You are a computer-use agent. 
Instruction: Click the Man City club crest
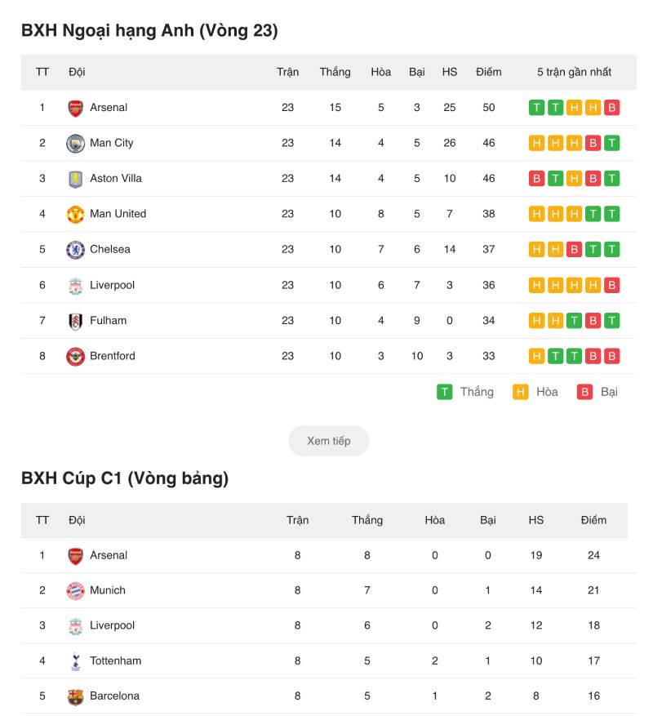tap(75, 144)
